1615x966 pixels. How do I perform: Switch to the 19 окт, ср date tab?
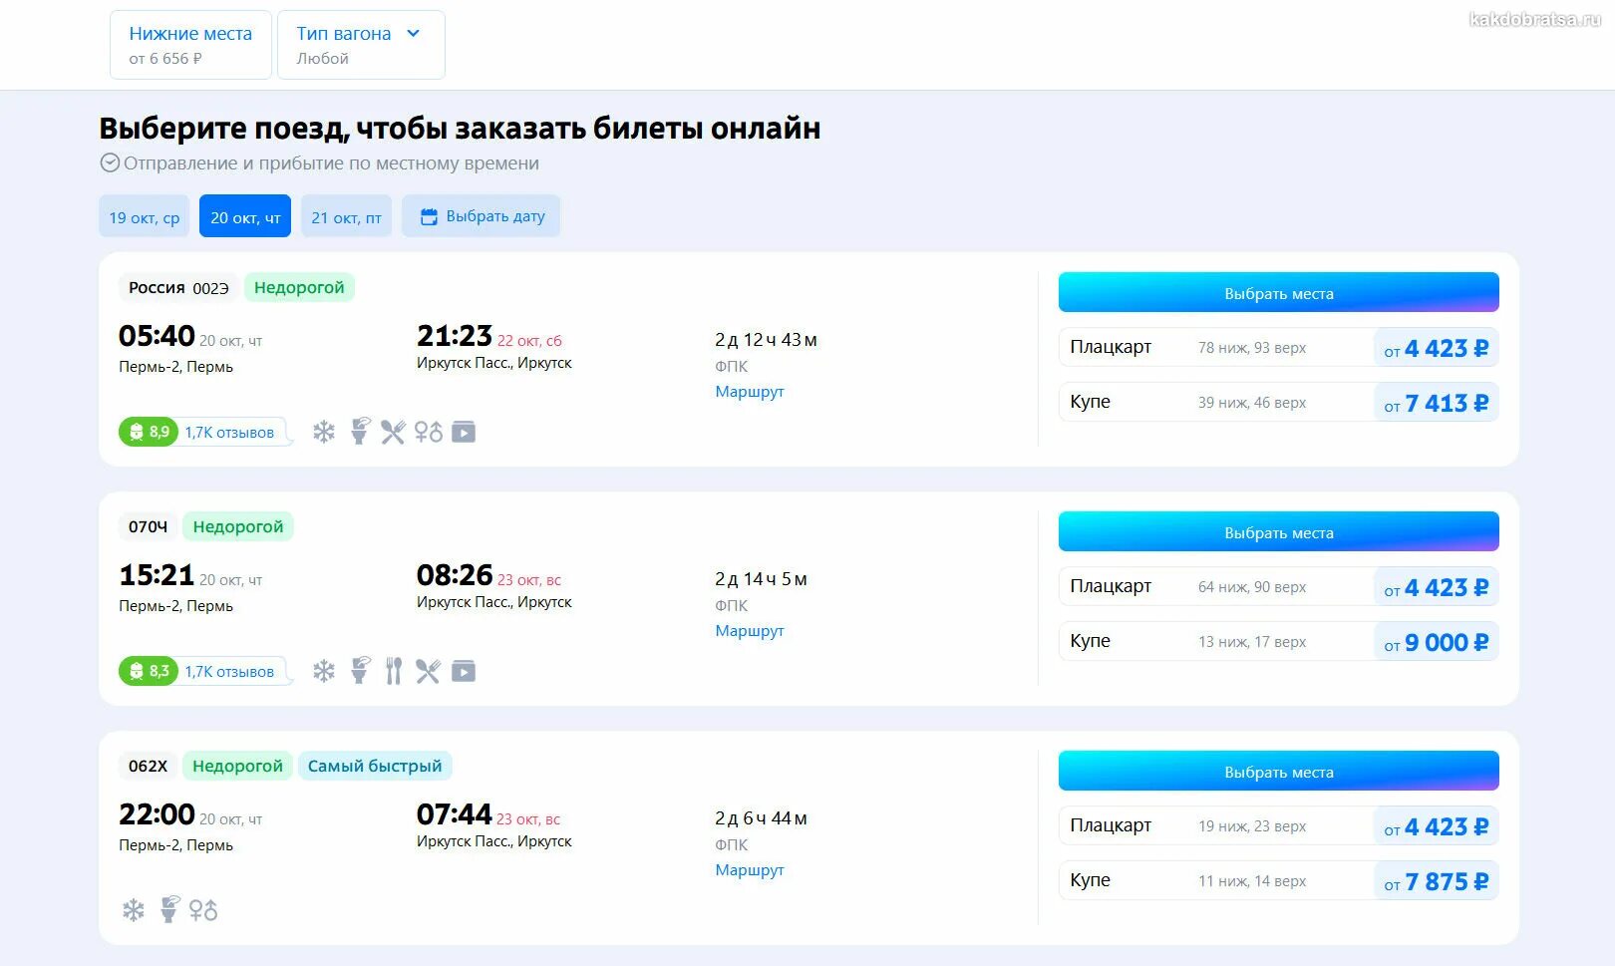[145, 216]
